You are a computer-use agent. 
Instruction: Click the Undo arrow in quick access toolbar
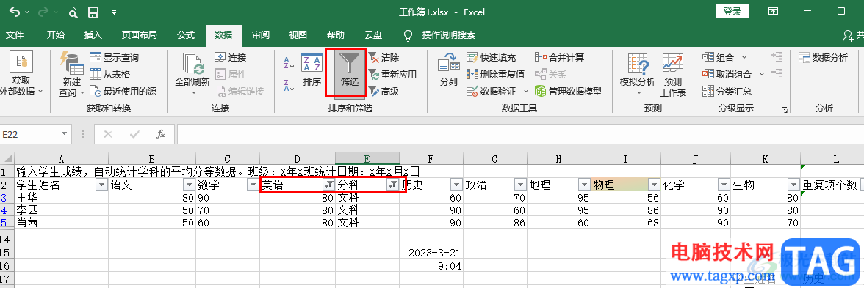click(x=15, y=12)
